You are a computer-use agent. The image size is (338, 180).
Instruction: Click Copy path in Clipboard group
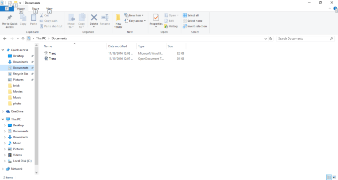point(49,21)
